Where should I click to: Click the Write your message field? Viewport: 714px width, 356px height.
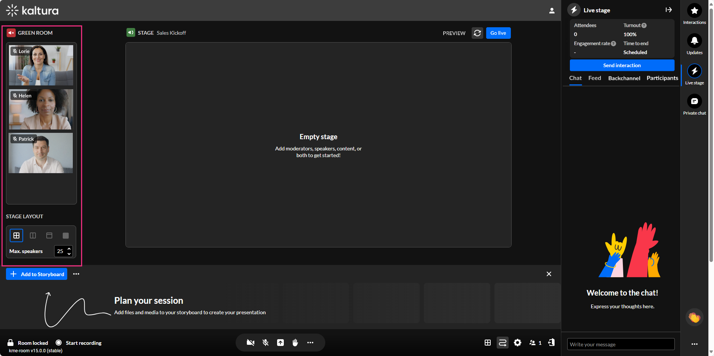point(621,344)
